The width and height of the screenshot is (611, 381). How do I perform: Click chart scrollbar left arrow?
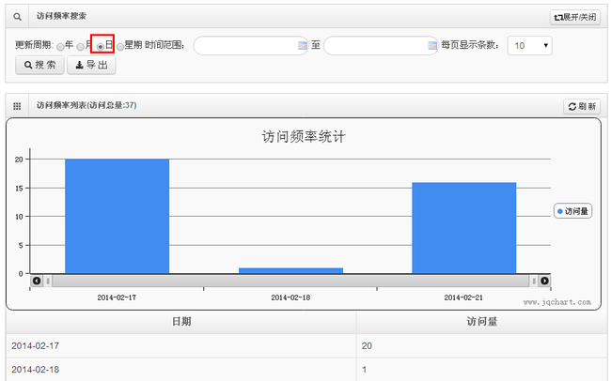(x=37, y=281)
